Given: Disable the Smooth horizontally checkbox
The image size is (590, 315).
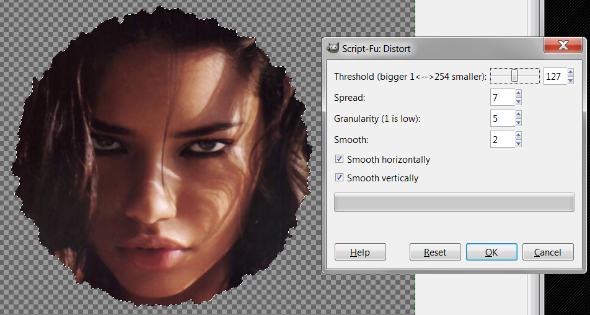Looking at the screenshot, I should 340,159.
